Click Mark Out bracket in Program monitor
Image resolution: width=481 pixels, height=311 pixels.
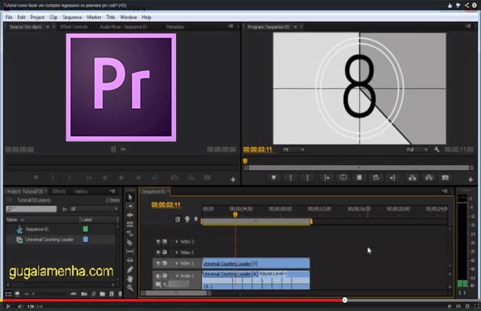tap(307, 178)
